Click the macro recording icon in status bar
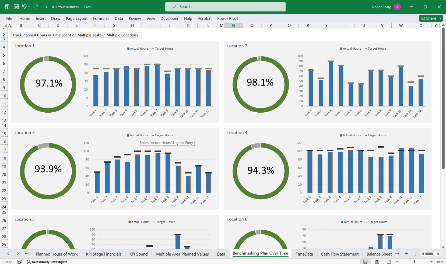The image size is (446, 264). click(20, 262)
